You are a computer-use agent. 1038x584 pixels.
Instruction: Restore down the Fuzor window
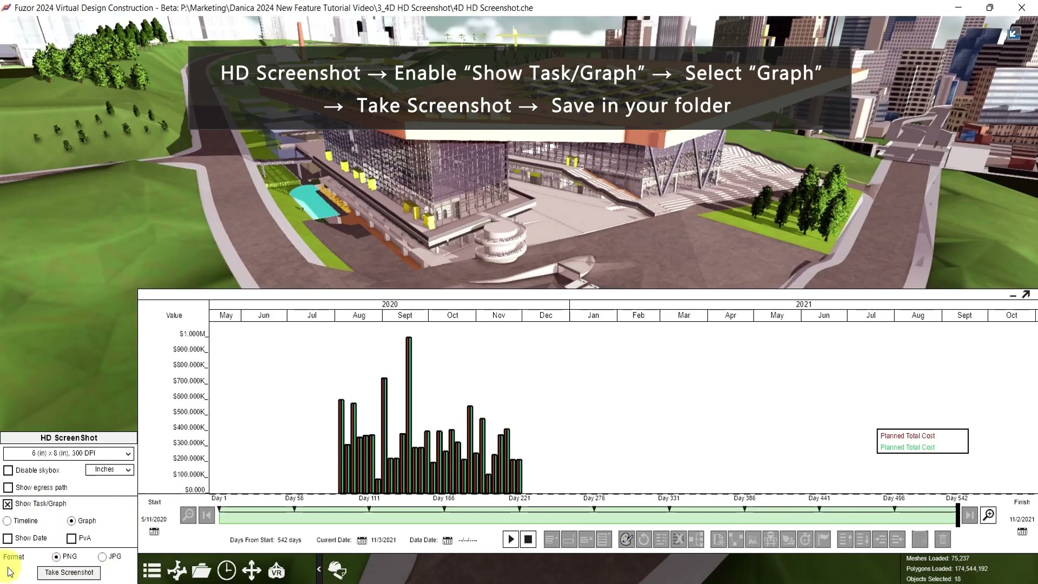[989, 8]
